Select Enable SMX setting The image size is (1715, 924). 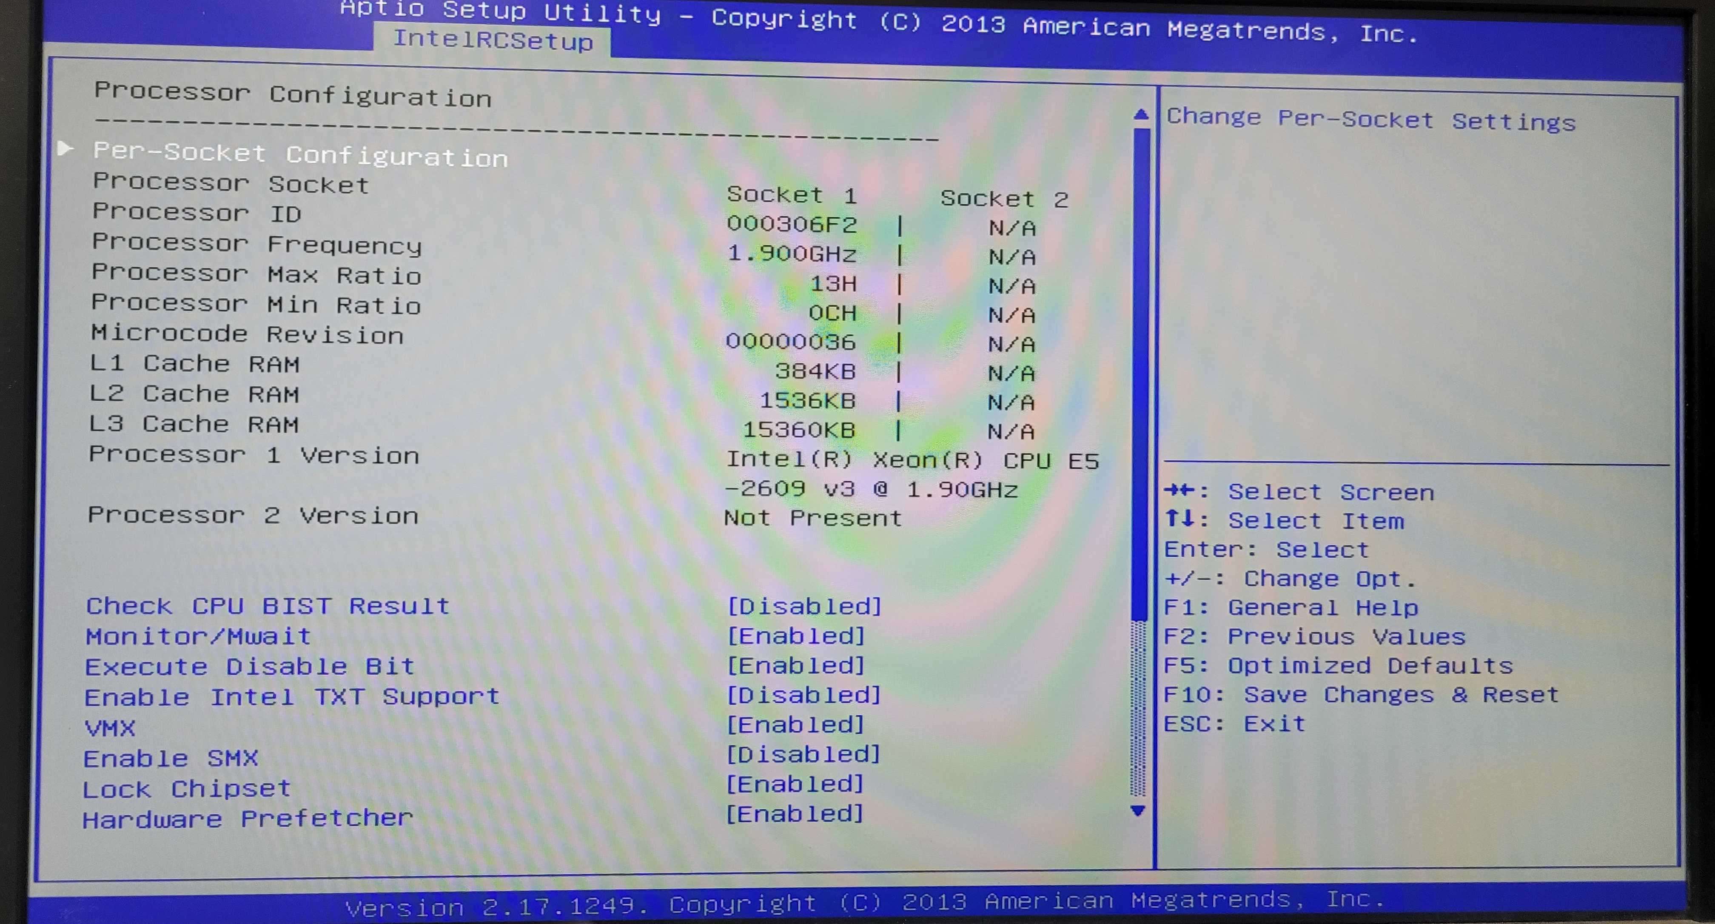coord(171,758)
